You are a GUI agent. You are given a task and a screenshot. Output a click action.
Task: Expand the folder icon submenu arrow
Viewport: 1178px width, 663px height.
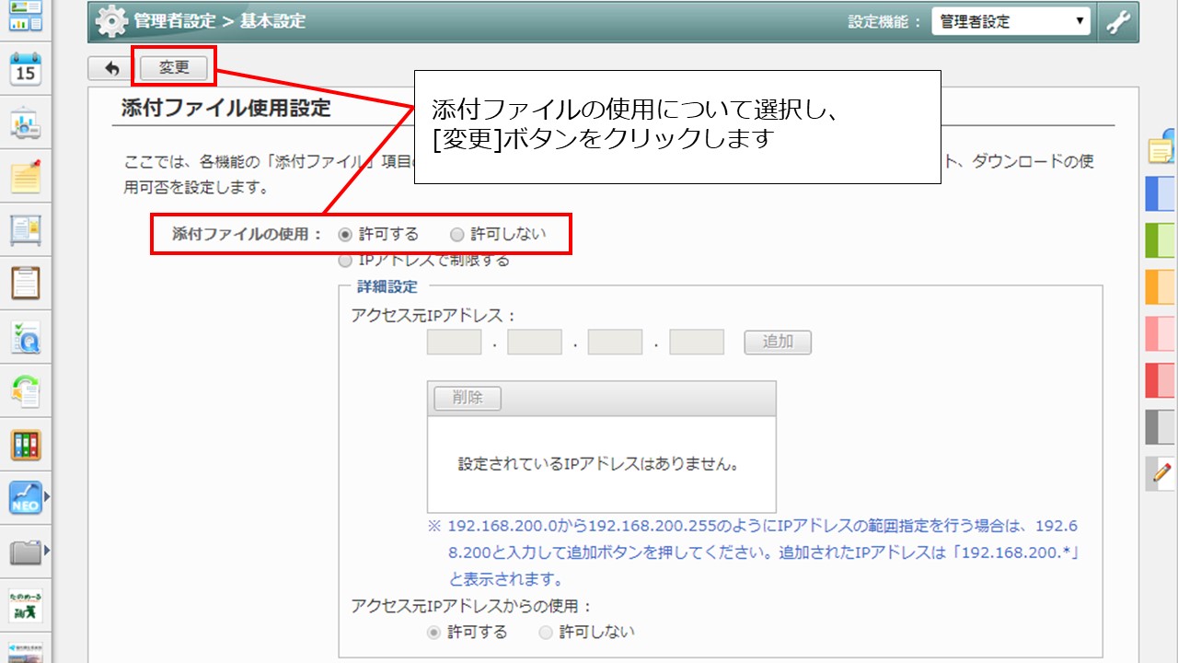click(x=46, y=552)
